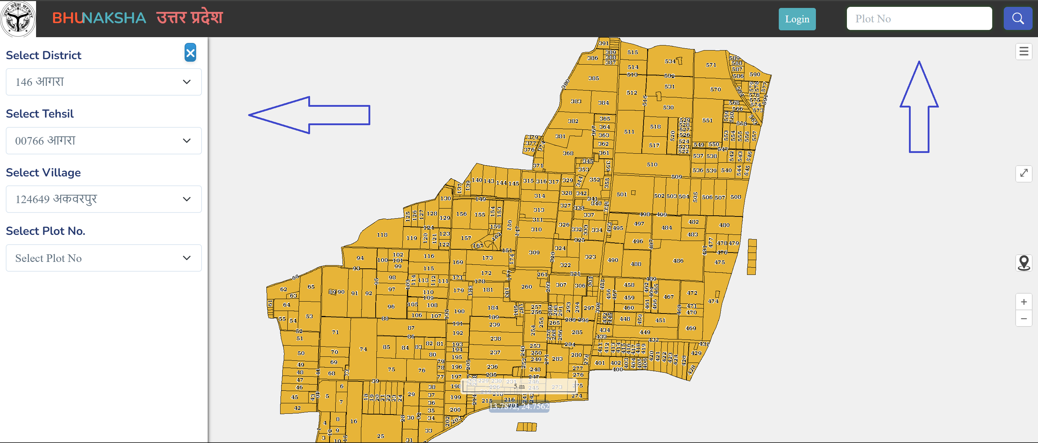
Task: Select plot 486 on the map
Action: tap(678, 261)
